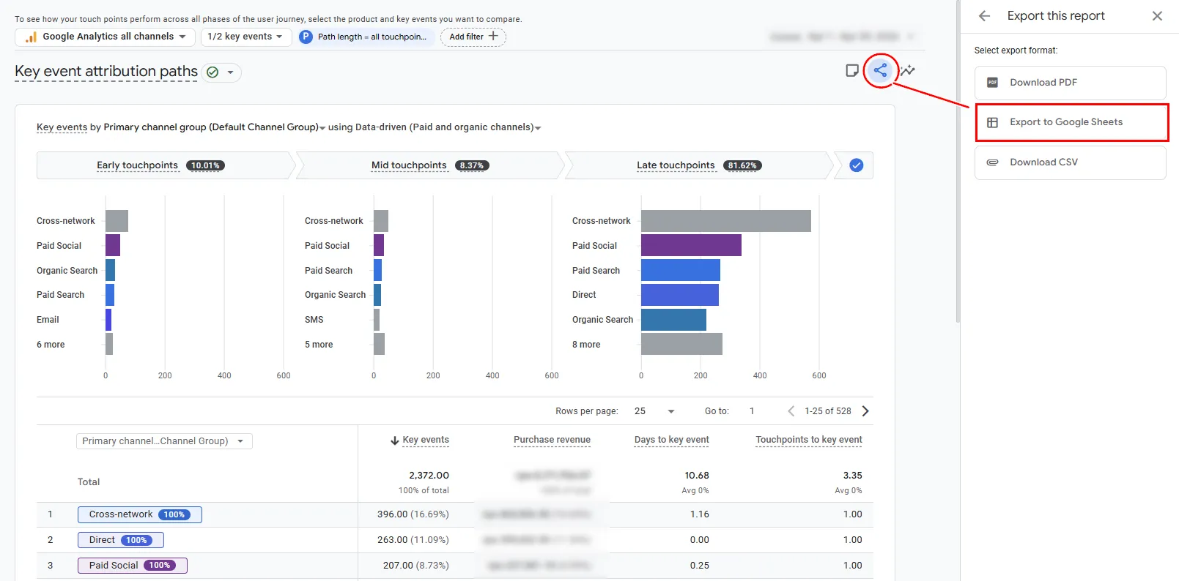This screenshot has width=1179, height=581.
Task: Toggle the blue checkmark beside Late touchpoints
Action: pos(856,165)
